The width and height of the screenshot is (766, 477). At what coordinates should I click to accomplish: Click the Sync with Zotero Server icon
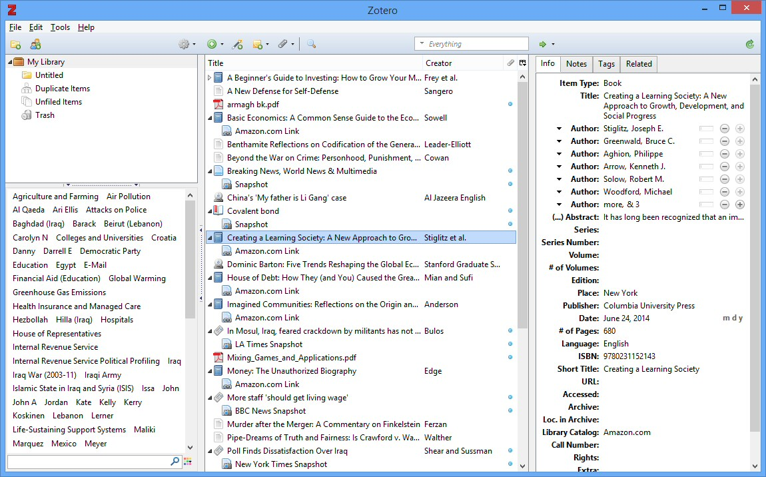pos(750,45)
